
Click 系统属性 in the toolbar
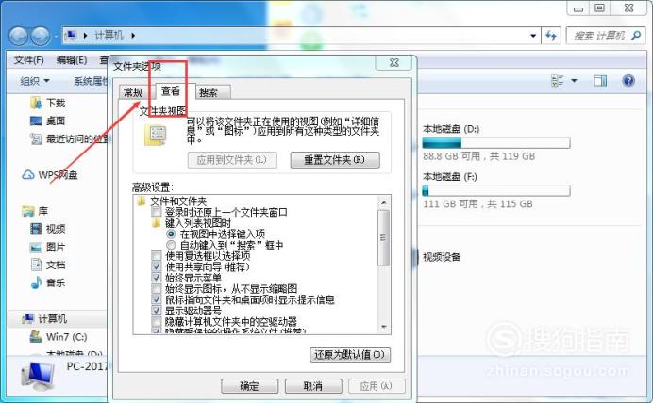tap(91, 81)
